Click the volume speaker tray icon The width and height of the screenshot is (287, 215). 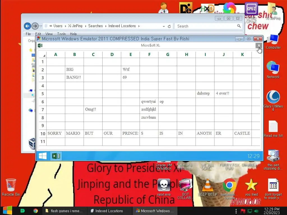(256, 211)
